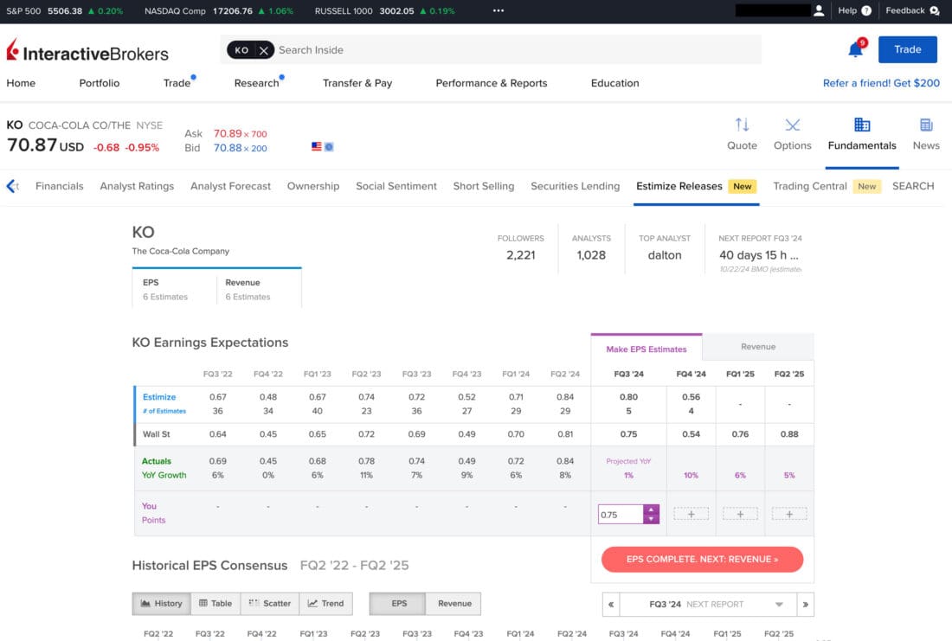952x641 pixels.
Task: Click the FQ3 '24 Wall St value 0.75
Action: coord(628,434)
